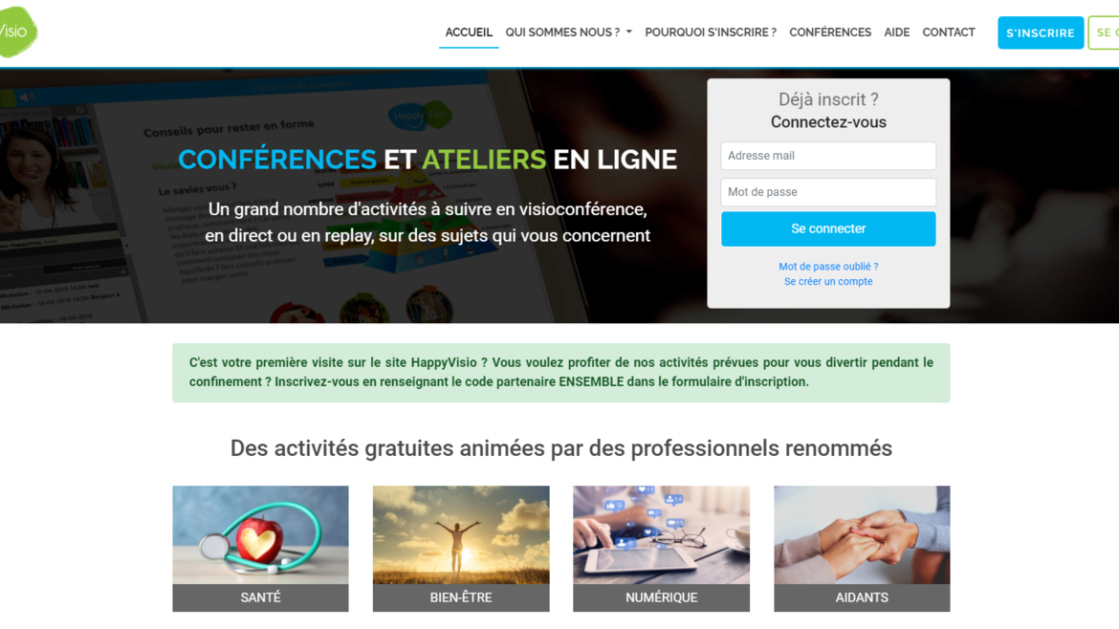Image resolution: width=1119 pixels, height=629 pixels.
Task: Click the green ENSEMBLE partner code notice
Action: click(x=560, y=372)
